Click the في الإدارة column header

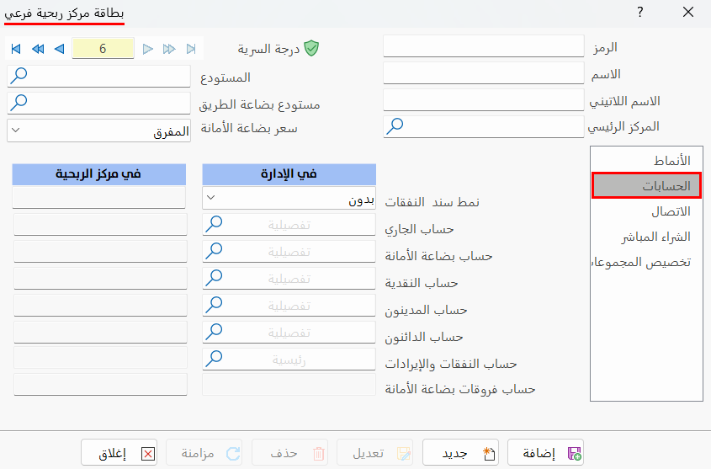pyautogui.click(x=289, y=174)
